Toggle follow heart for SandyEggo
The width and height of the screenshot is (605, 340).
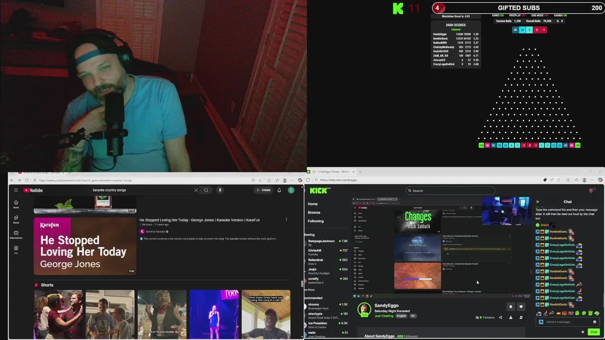(521, 306)
